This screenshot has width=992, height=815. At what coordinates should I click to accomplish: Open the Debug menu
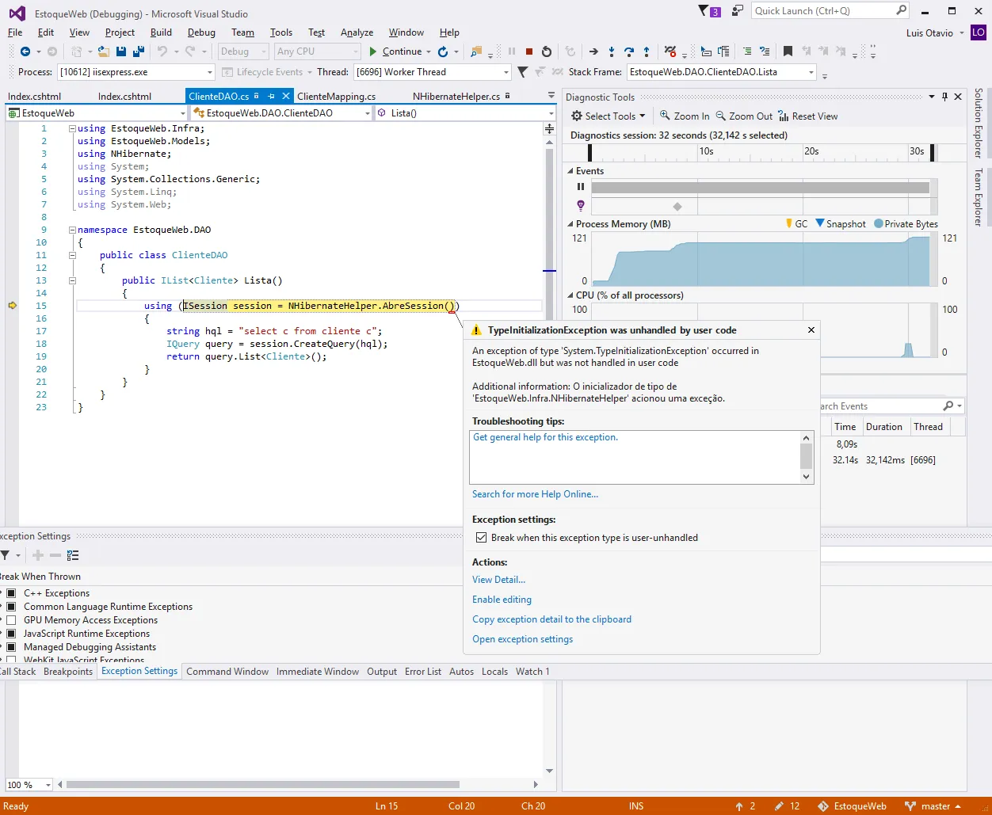[x=201, y=32]
